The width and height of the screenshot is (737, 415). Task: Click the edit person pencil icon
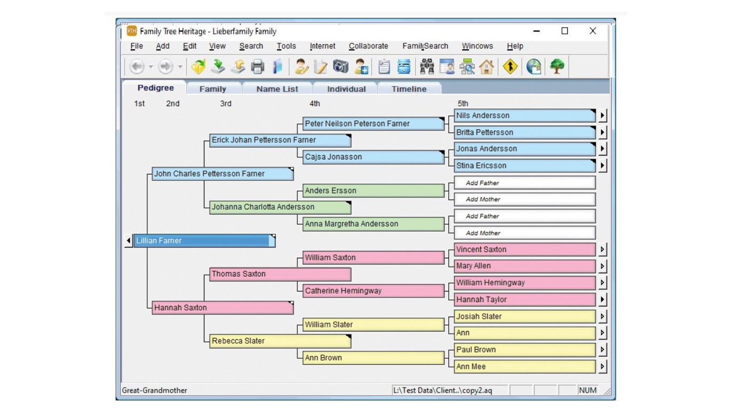302,67
